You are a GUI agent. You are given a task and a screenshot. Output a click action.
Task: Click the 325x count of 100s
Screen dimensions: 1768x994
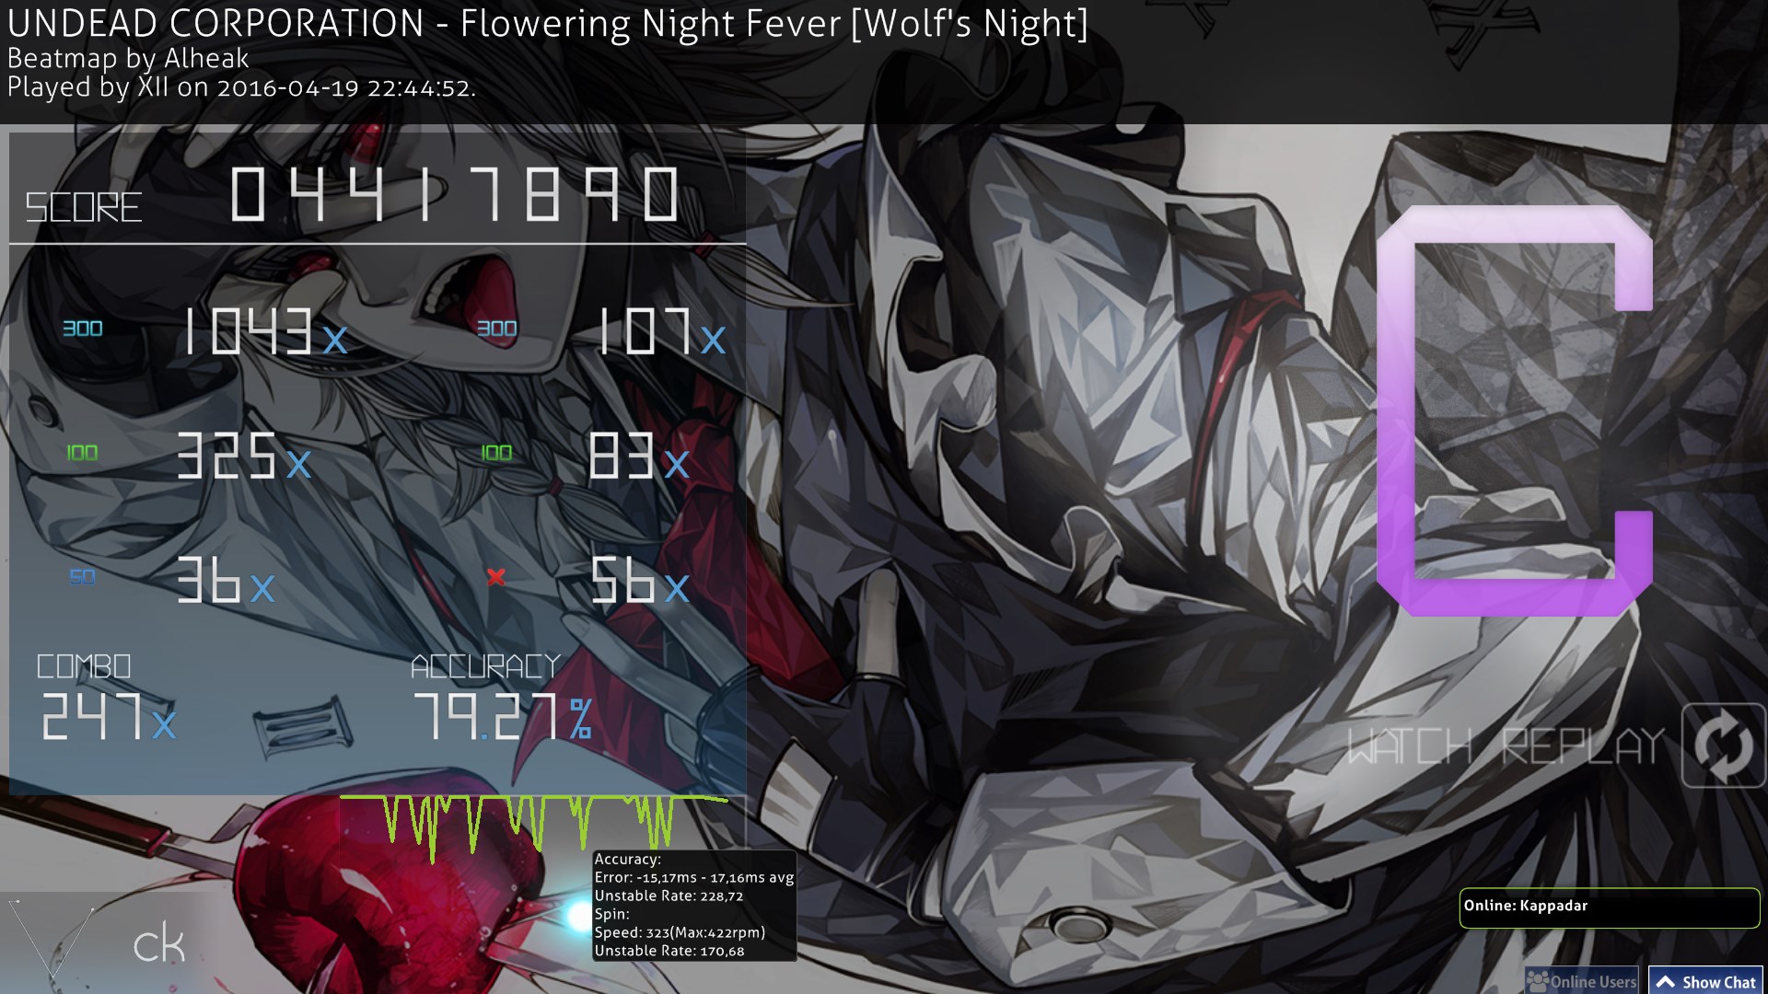coord(244,456)
